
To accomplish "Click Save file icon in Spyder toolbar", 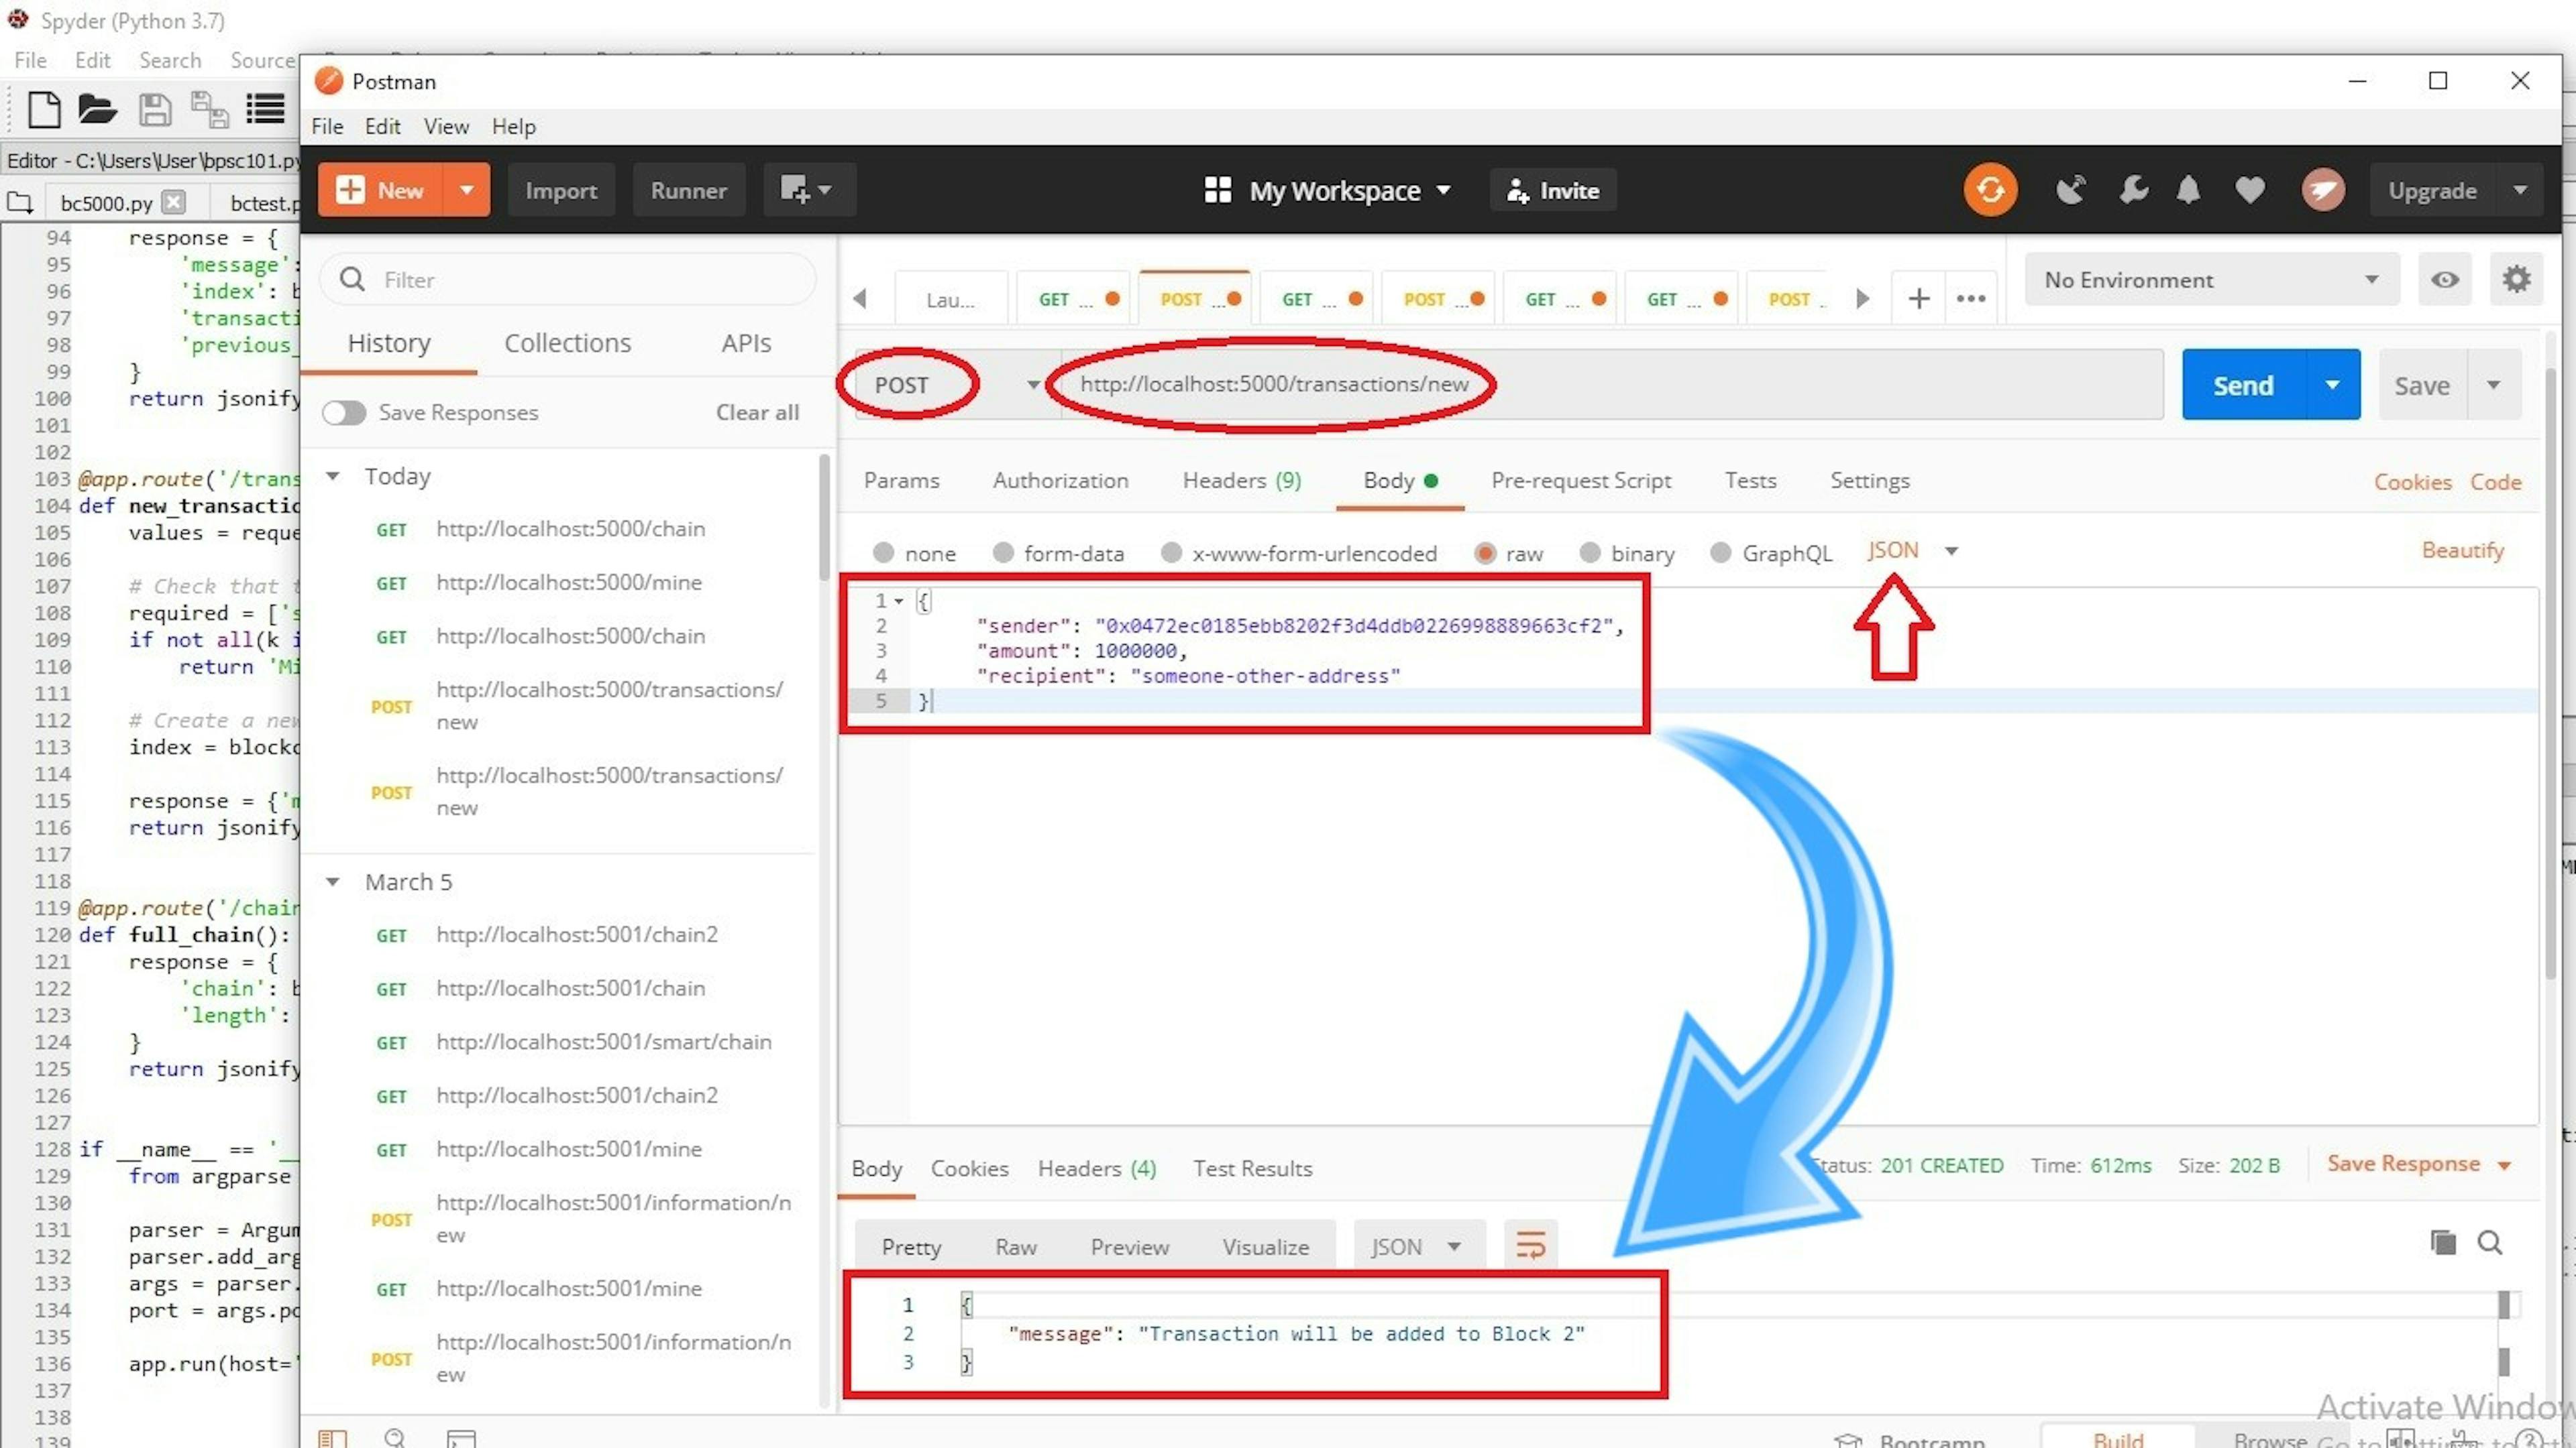I will [154, 110].
